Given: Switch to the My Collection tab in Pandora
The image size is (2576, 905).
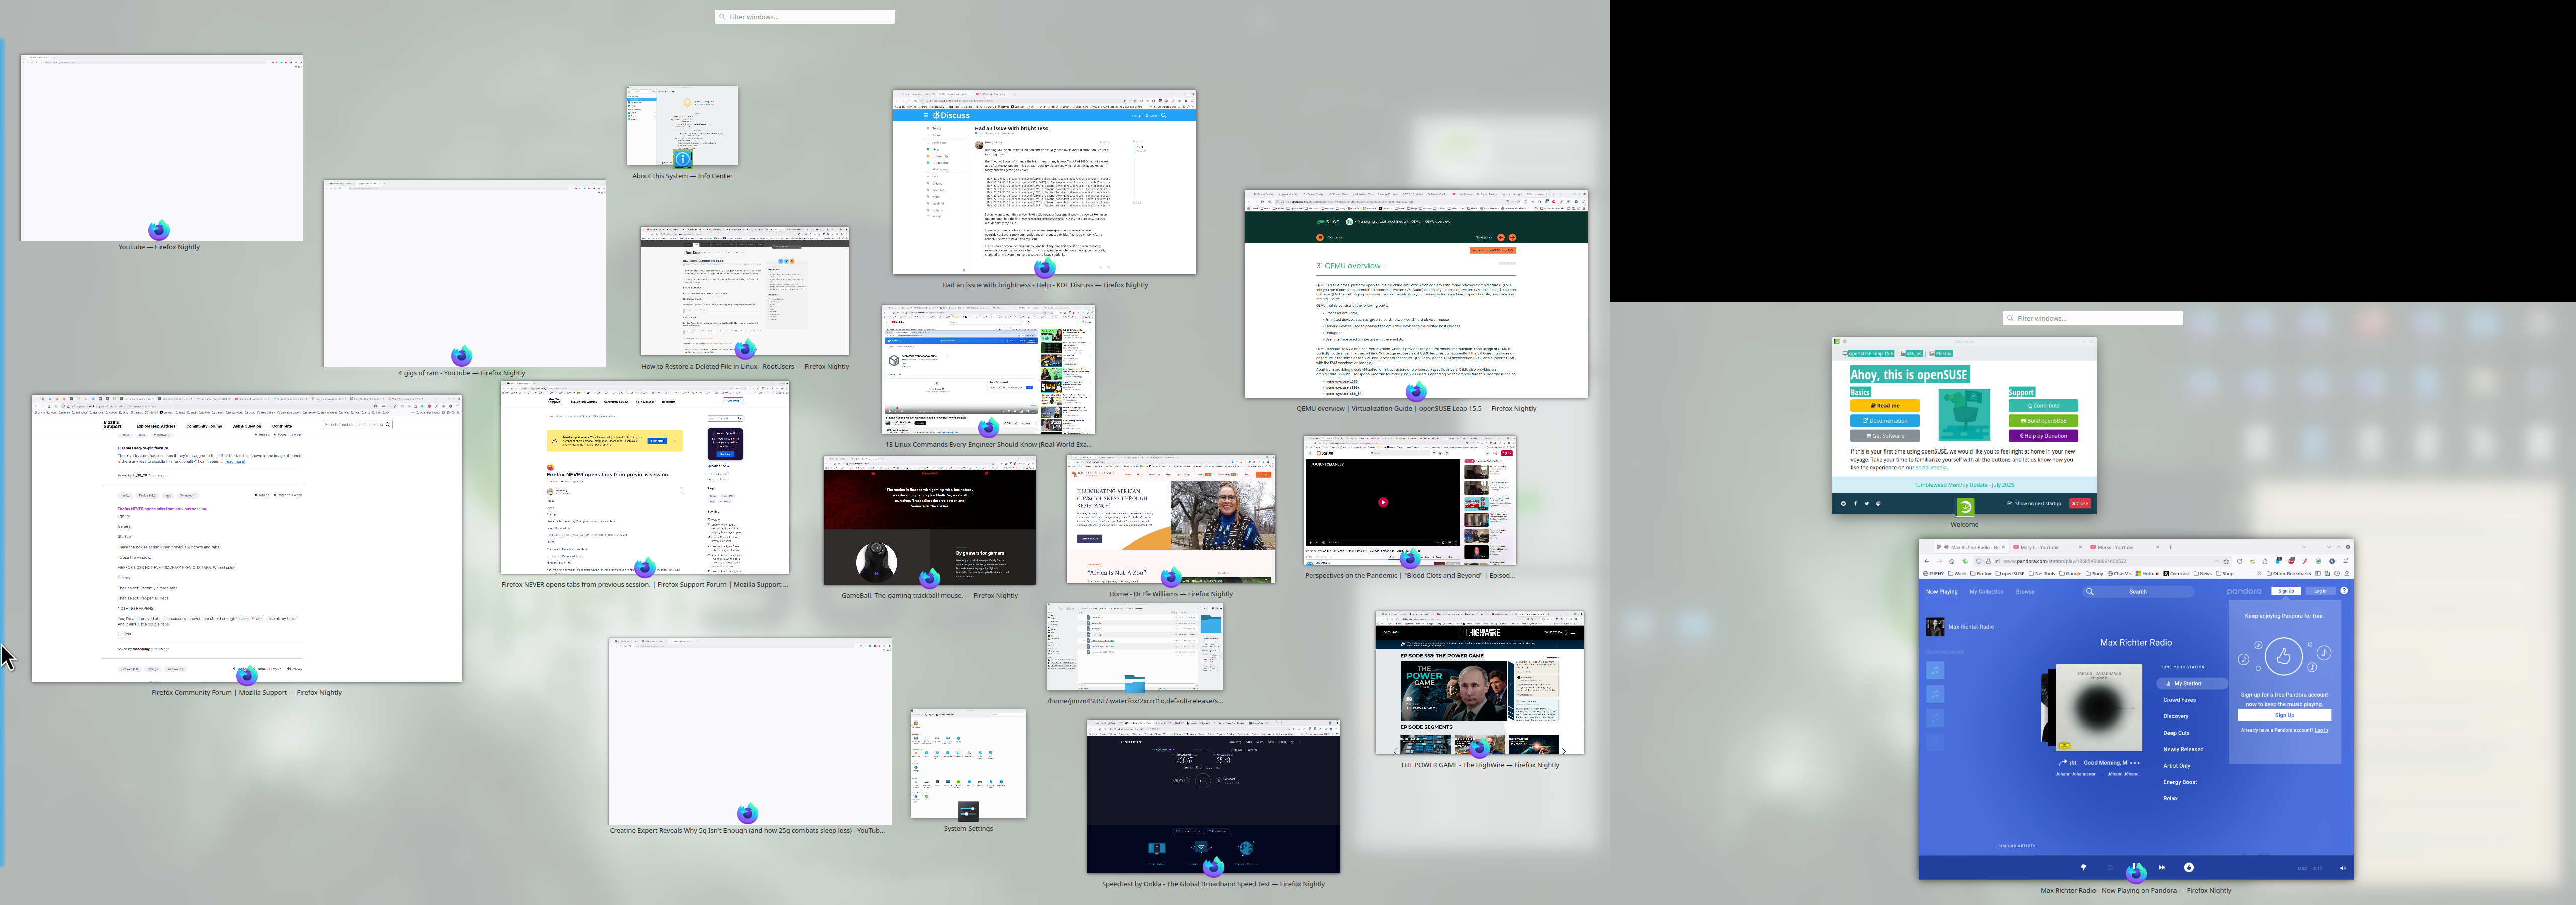Looking at the screenshot, I should point(1986,591).
